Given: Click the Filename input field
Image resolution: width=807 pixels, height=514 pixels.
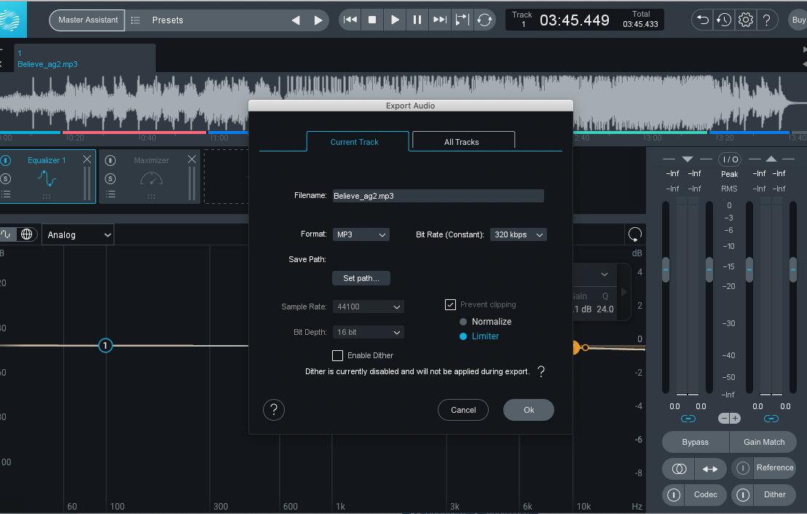Looking at the screenshot, I should (438, 196).
